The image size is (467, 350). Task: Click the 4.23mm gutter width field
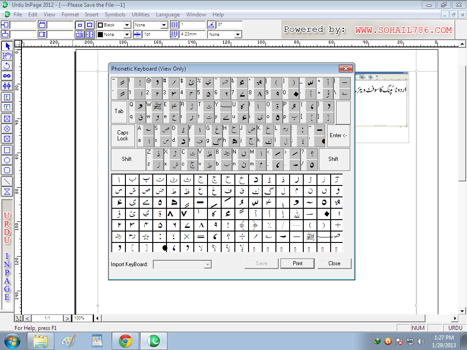(192, 34)
